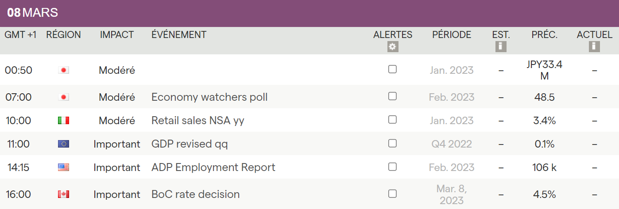
Task: Enable alert for Economy watchers poll
Action: tap(392, 96)
